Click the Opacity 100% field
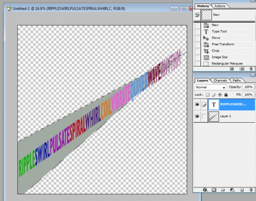Viewport: 256px width, 201px height. [248, 87]
